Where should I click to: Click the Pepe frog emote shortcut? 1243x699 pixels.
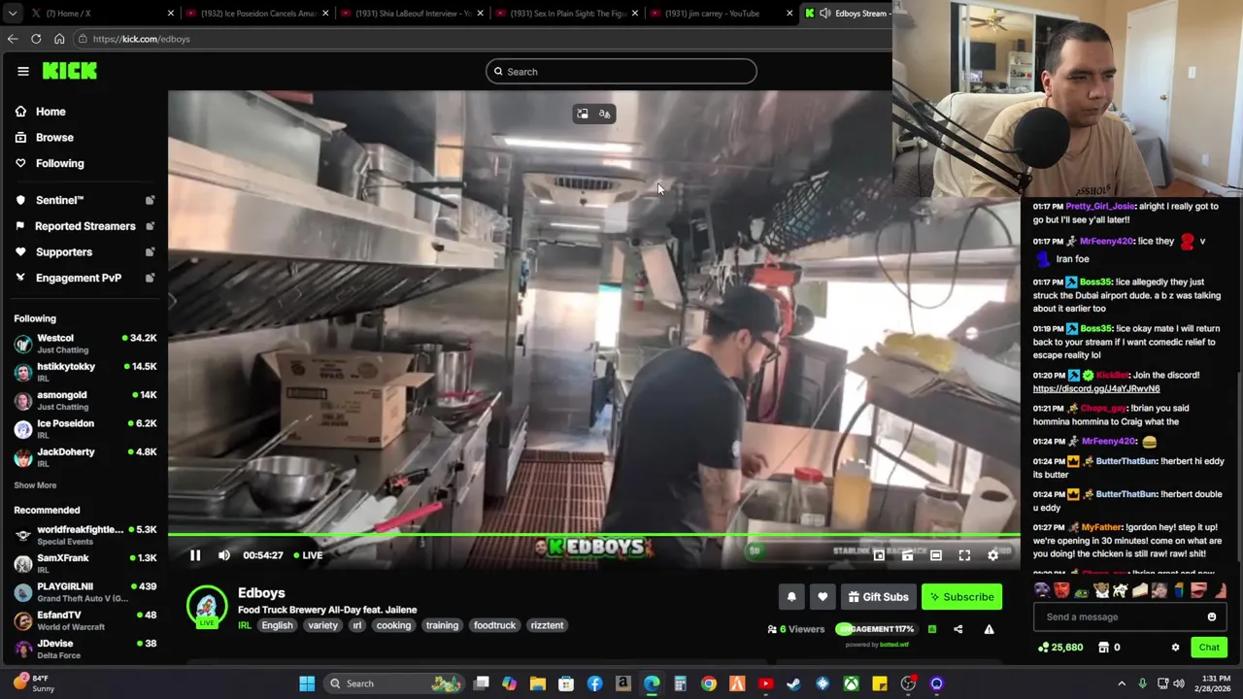click(1081, 589)
